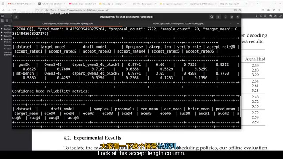Viewport: 283px width, 159px height.
Task: Switch to the deepseek-ai/dspark tab
Action: [x=172, y=4]
